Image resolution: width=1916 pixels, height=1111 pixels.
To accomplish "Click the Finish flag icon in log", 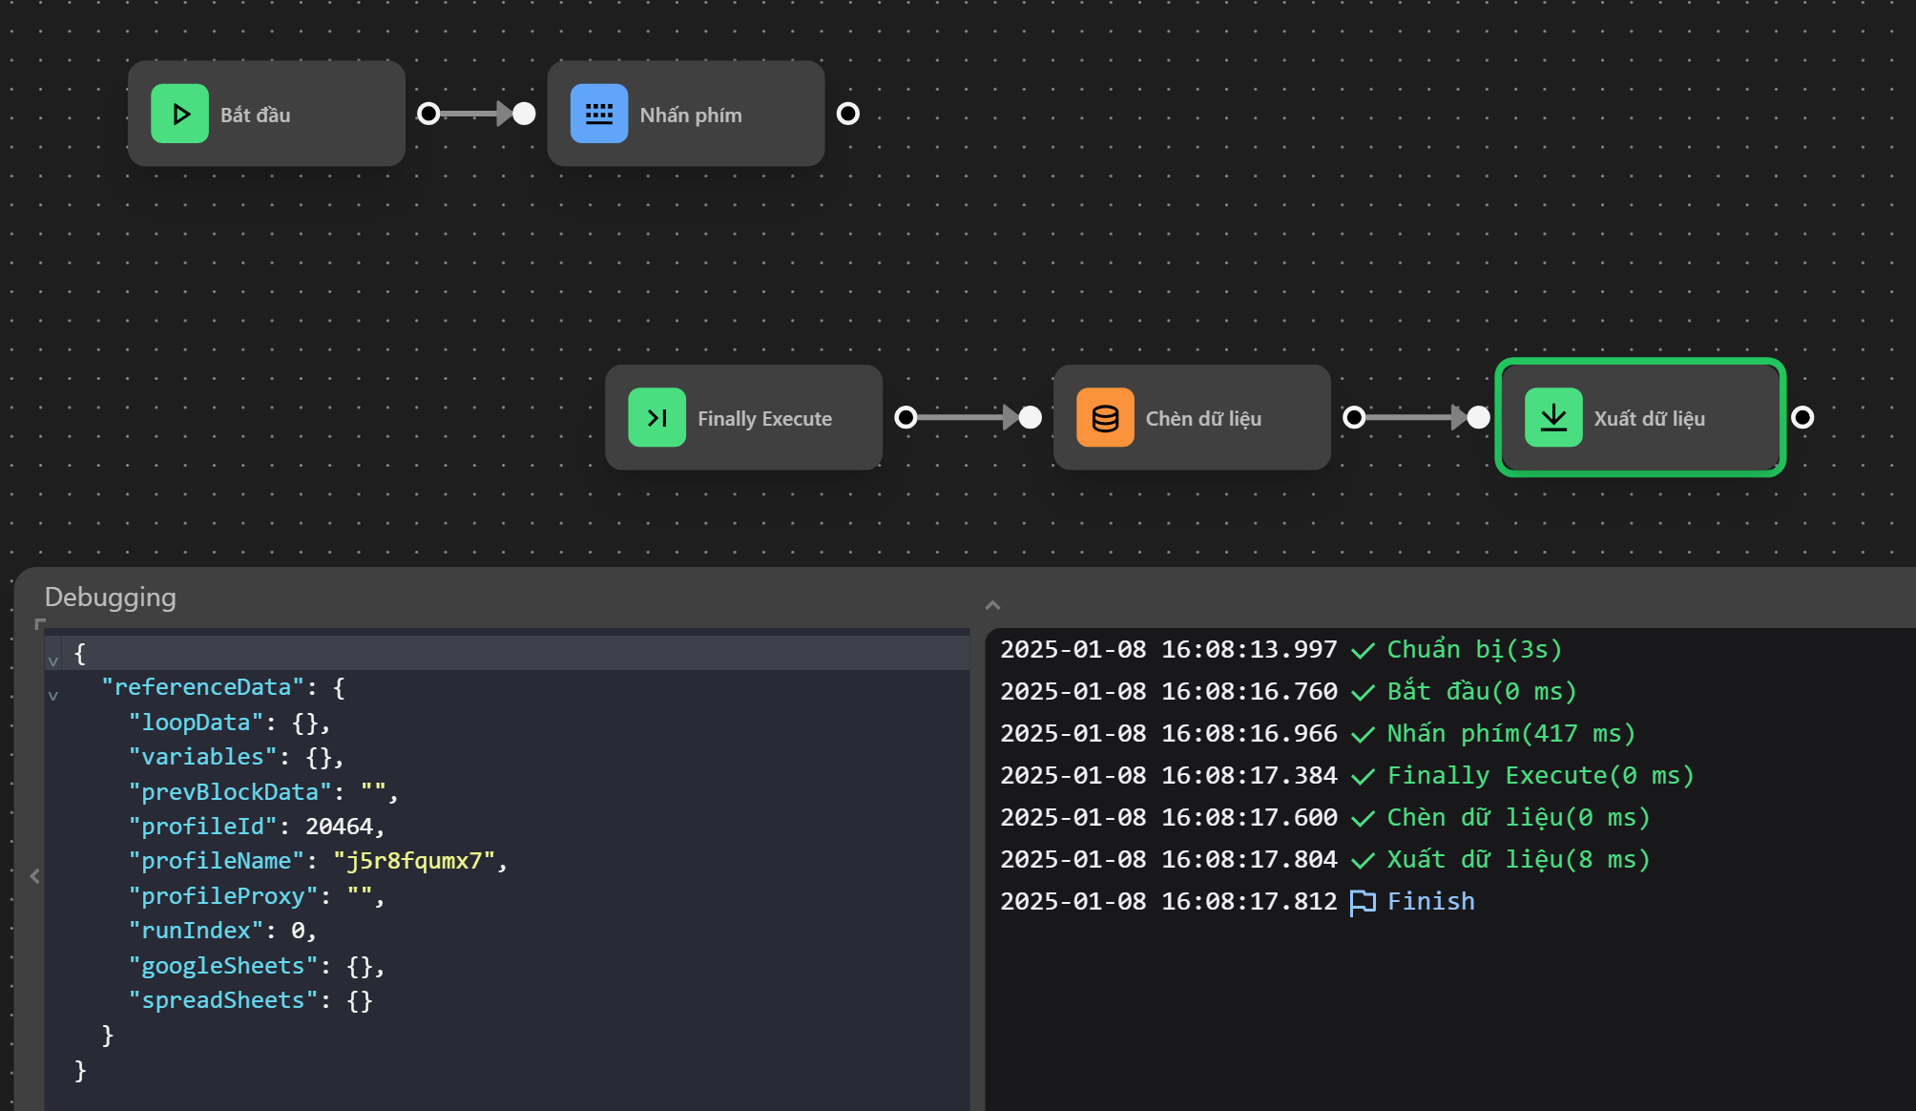I will coord(1363,902).
